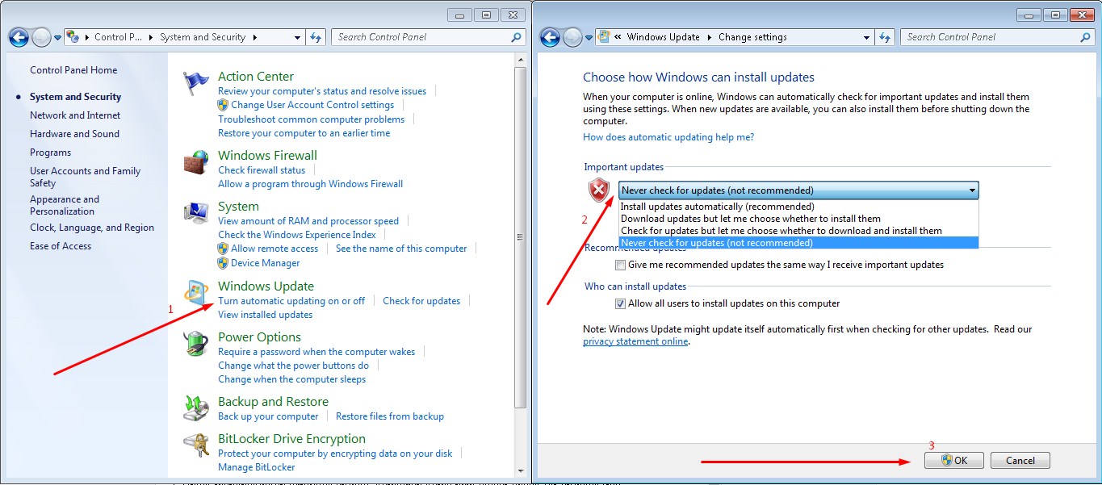Click the shield beside Change User Account Control settings
The image size is (1102, 485).
tap(224, 105)
